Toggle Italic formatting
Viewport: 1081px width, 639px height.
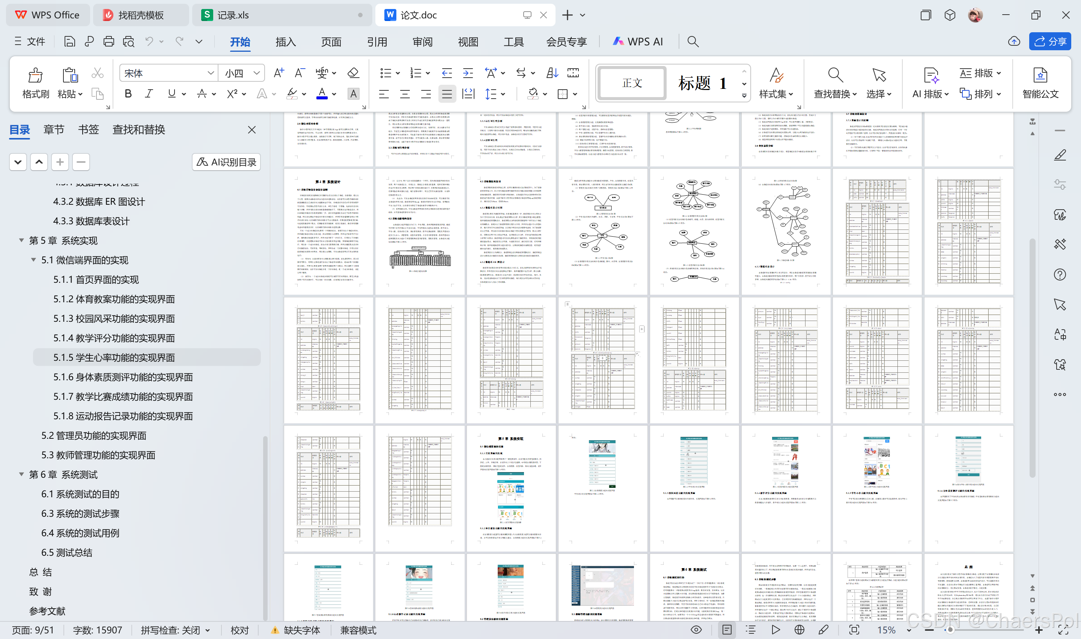(149, 93)
